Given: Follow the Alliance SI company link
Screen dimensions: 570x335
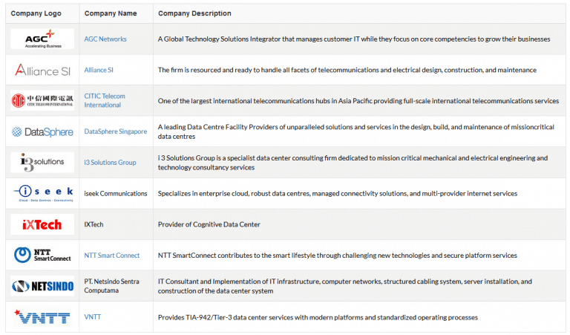Looking at the screenshot, I should 99,70.
